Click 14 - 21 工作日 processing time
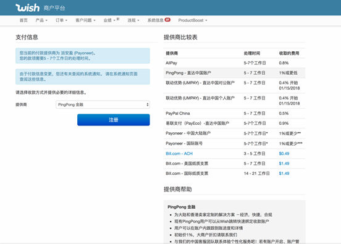Viewport: 341px width, 244px height. pyautogui.click(x=256, y=174)
